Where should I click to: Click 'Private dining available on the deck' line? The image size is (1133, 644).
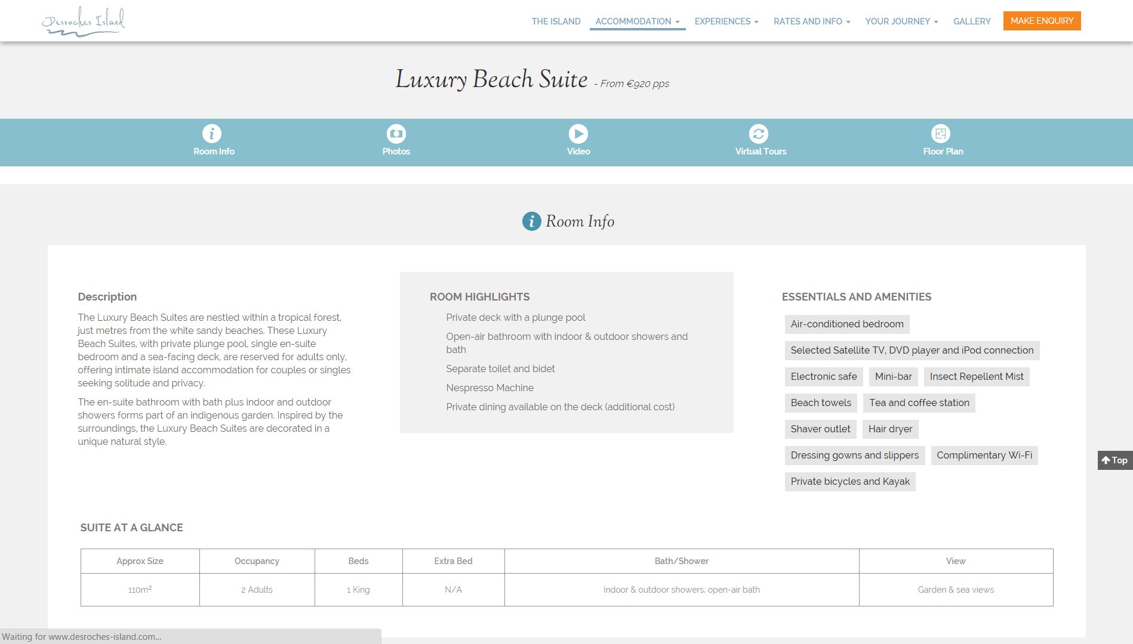point(561,407)
